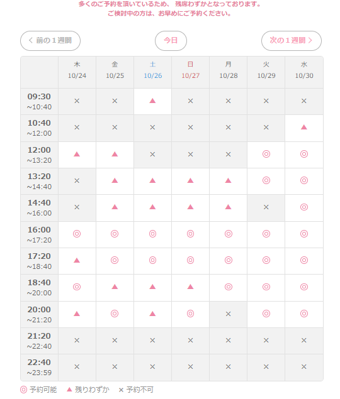Advance to next week with 次の1週間
The width and height of the screenshot is (340, 399).
[292, 41]
